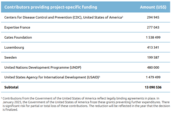Click the amount '480 000'

(153, 67)
